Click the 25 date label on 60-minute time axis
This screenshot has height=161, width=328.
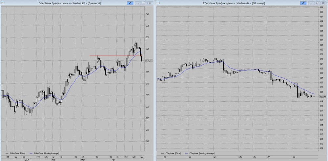pos(240,157)
